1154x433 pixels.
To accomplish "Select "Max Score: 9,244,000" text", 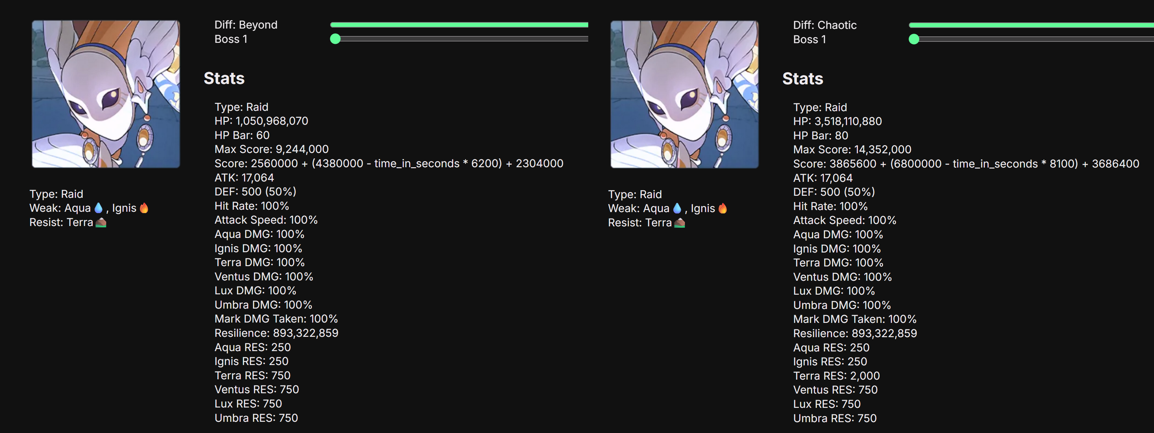I will click(271, 149).
